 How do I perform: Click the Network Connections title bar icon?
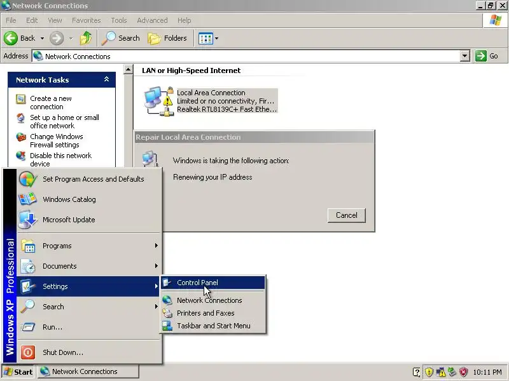click(6, 6)
